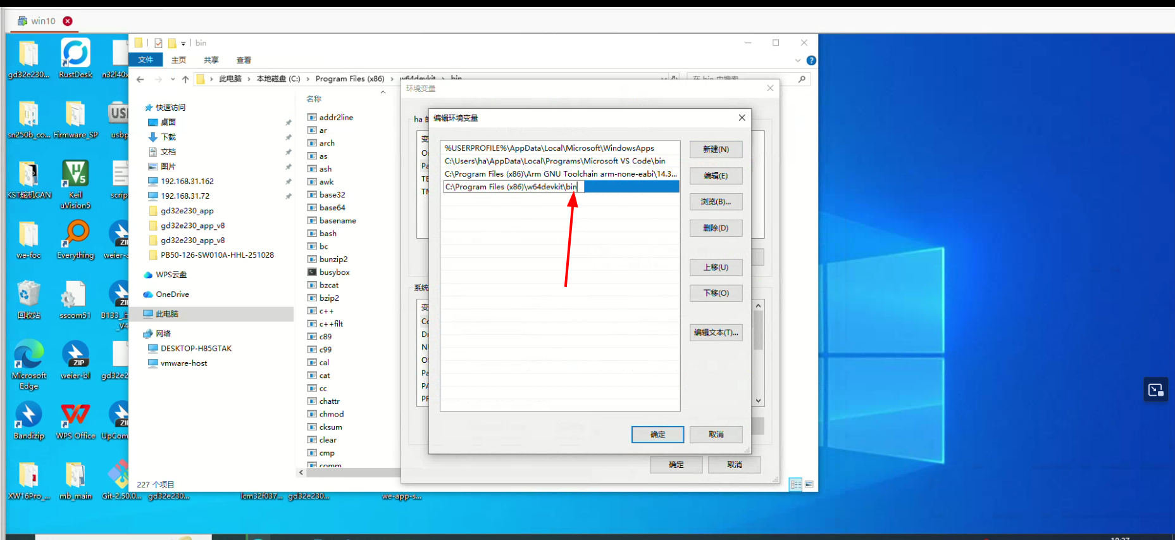Open the quick access toolbar dropdown arrow
The image size is (1175, 540).
(x=183, y=44)
